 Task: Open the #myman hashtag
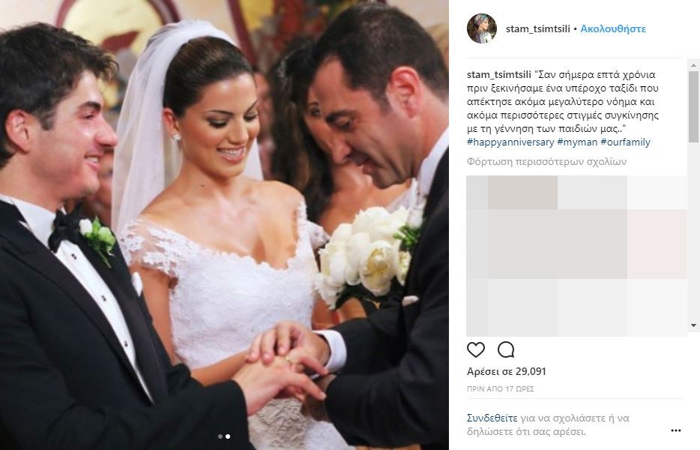(577, 142)
